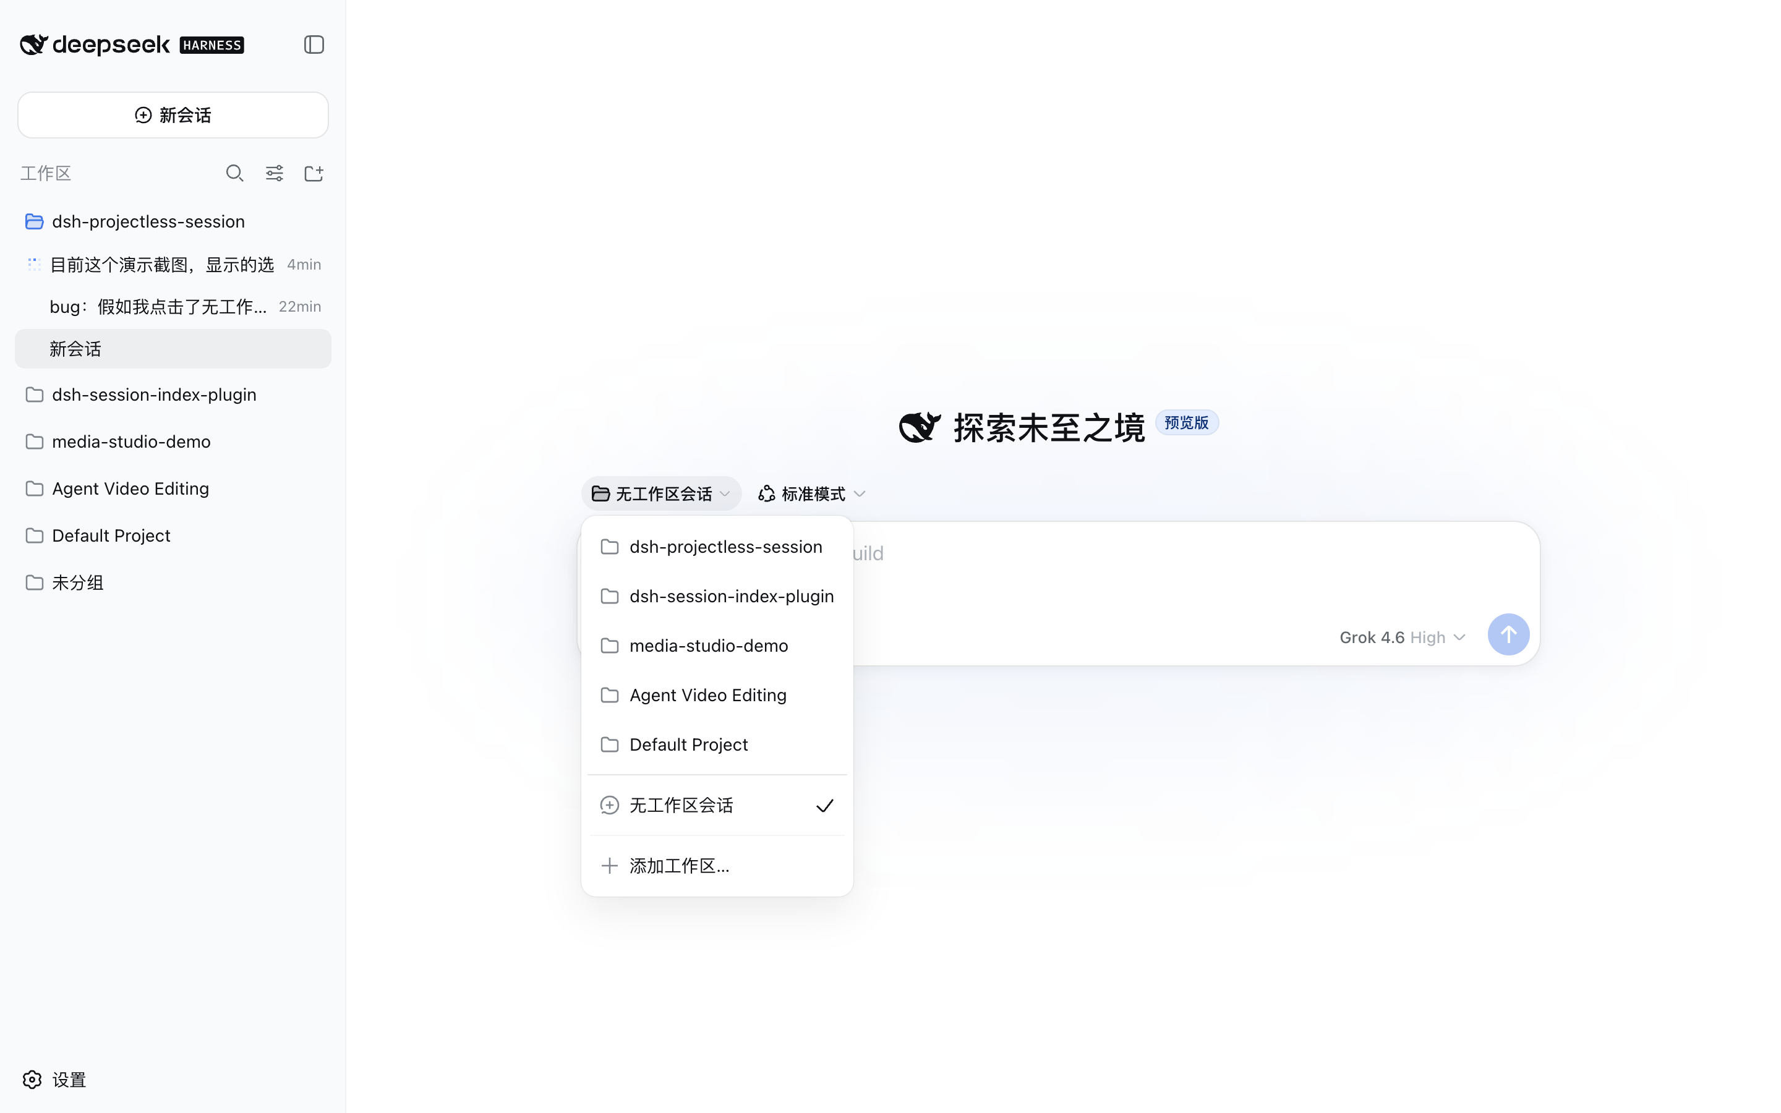Expand the 未分组 folder in the sidebar
1781x1113 pixels.
173,583
